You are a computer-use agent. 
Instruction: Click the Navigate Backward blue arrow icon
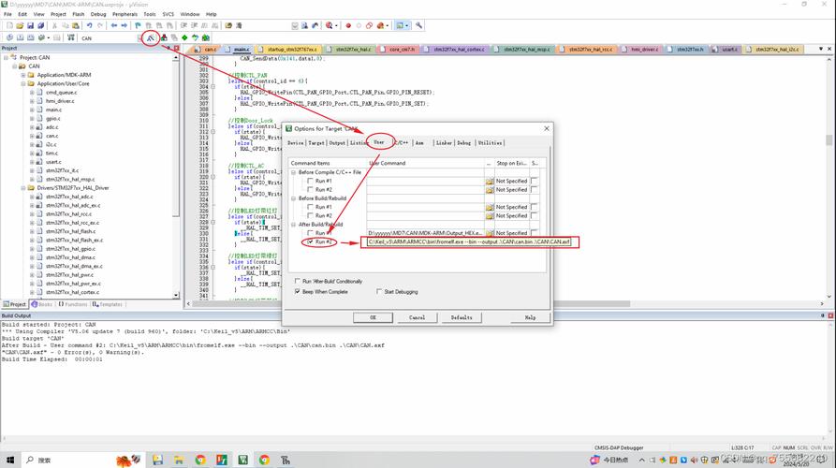114,26
